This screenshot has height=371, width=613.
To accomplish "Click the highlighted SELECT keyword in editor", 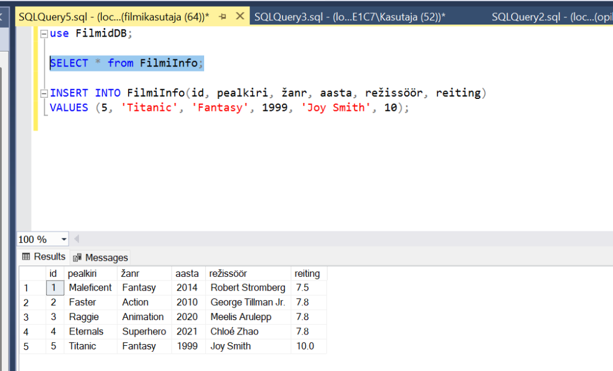I will pos(69,63).
